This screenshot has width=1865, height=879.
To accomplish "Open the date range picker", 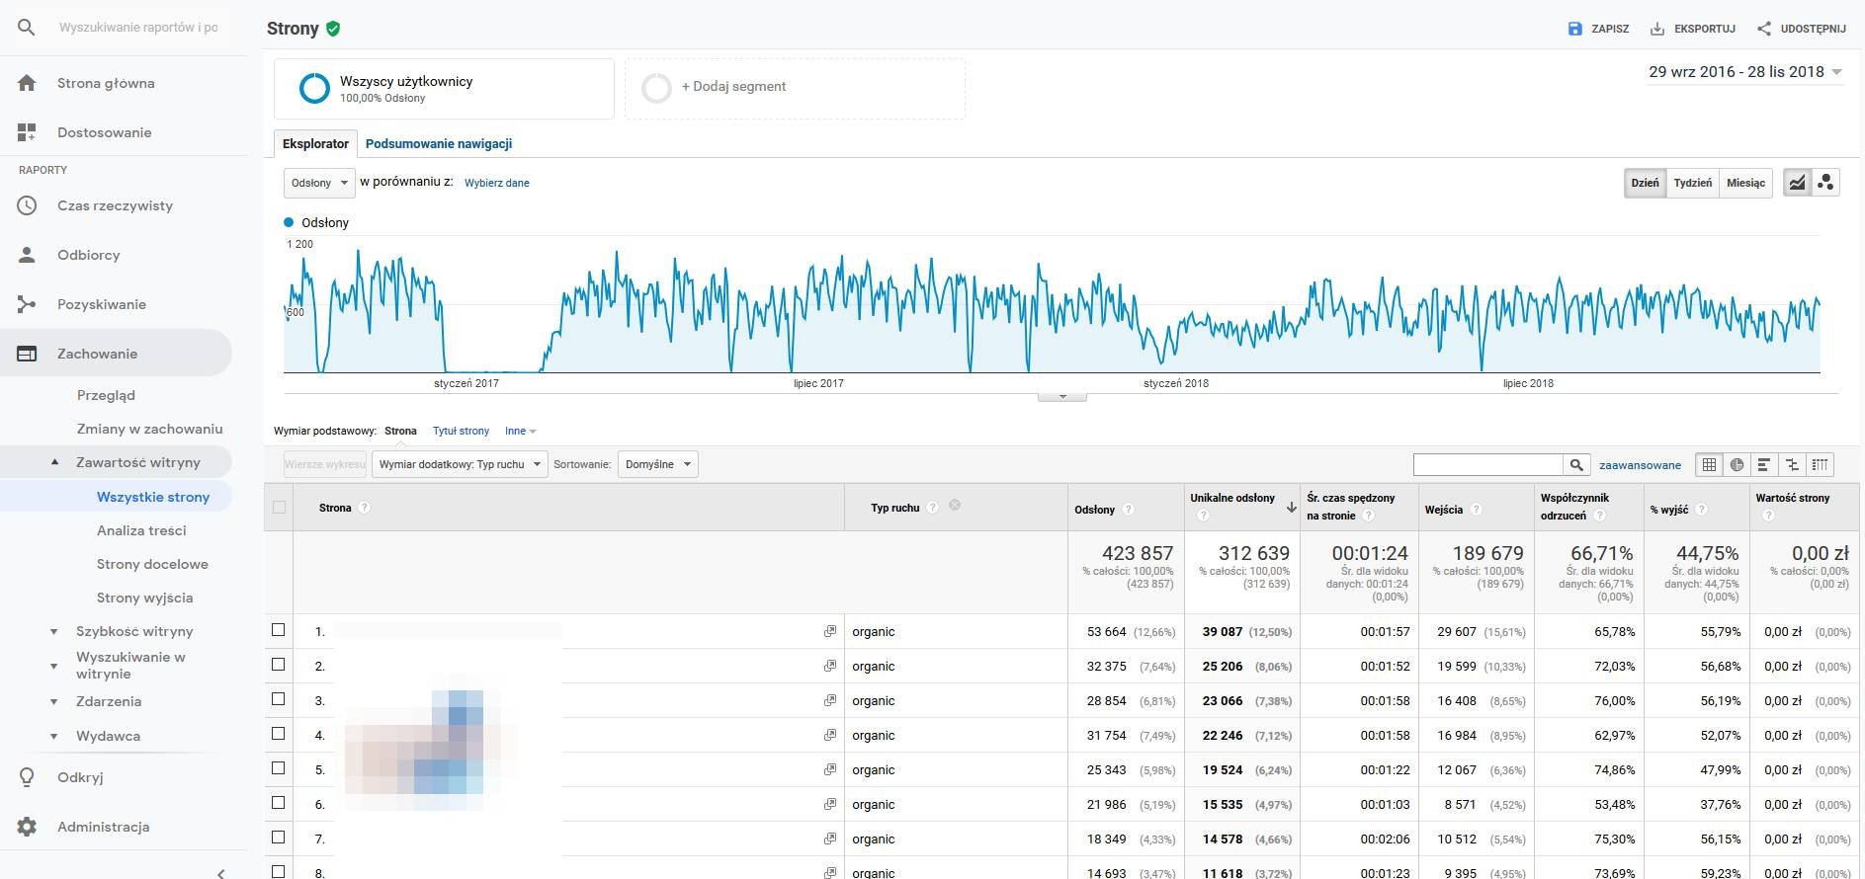I will pyautogui.click(x=1744, y=72).
